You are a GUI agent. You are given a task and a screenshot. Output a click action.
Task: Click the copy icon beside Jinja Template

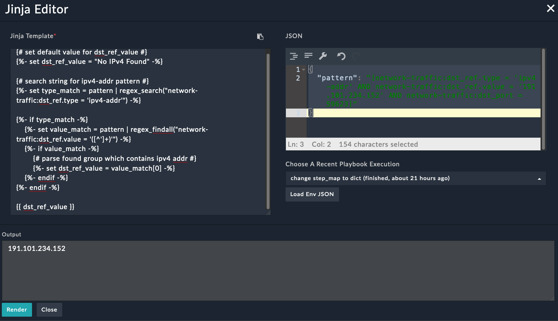click(260, 36)
